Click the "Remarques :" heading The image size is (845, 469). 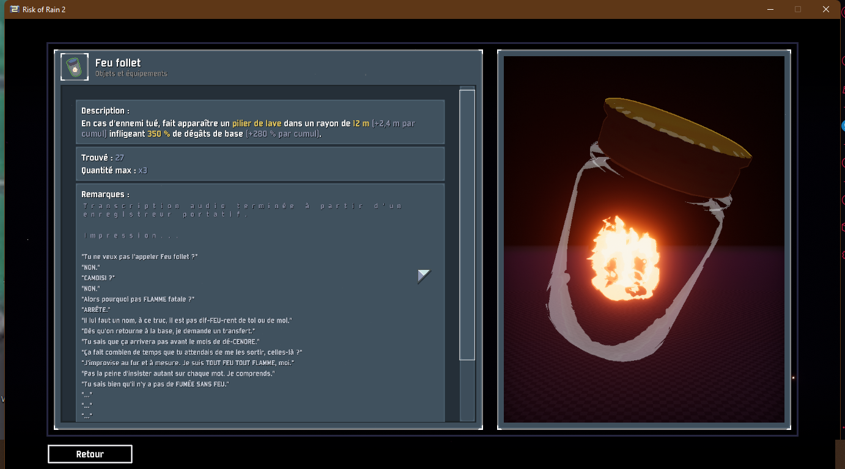105,195
